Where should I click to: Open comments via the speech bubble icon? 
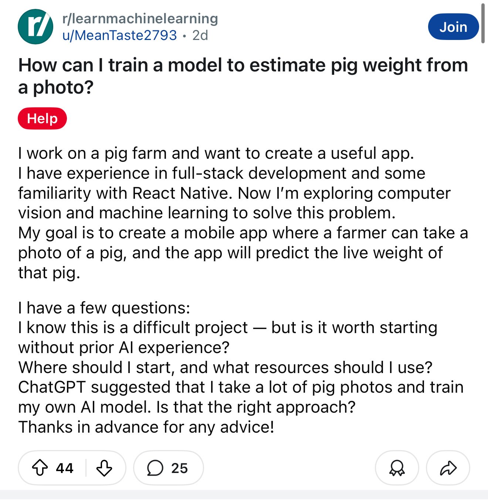point(155,468)
